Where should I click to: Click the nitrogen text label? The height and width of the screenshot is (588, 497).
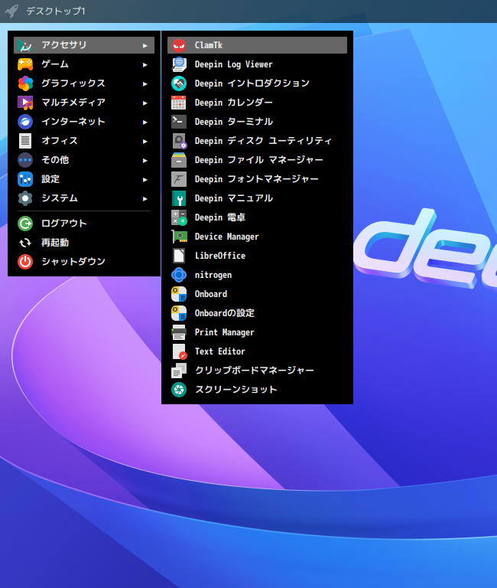pos(213,276)
